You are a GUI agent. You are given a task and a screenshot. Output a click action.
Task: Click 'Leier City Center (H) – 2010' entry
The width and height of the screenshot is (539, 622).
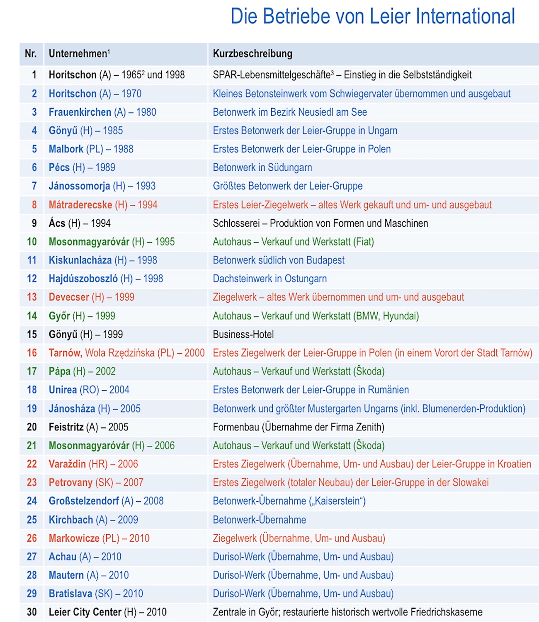(x=107, y=612)
